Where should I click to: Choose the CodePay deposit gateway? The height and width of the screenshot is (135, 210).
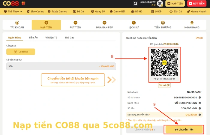pyautogui.click(x=21, y=52)
